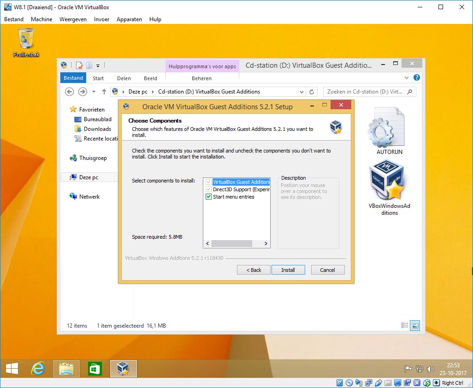Open address bar history dropdown
The width and height of the screenshot is (473, 388).
pos(302,92)
